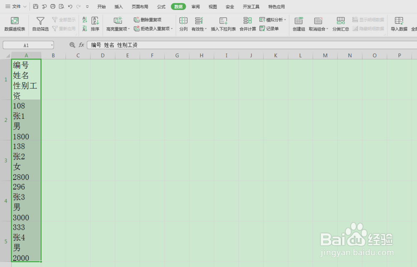The width and height of the screenshot is (417, 267).
Task: Insert a pivot table (数据透视表)
Action: (x=15, y=24)
